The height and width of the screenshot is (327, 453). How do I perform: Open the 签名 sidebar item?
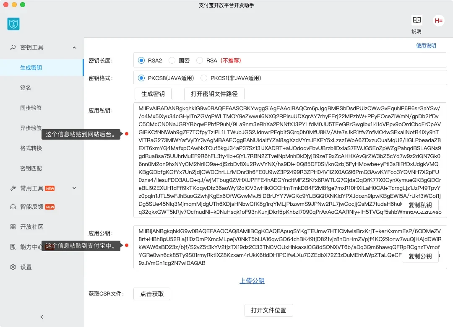[26, 88]
